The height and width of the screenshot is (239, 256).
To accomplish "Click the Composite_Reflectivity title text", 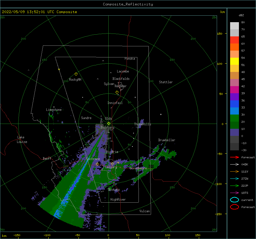I will [128, 4].
